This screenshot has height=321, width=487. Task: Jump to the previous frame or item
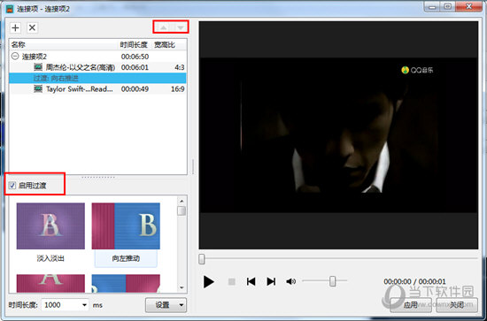click(x=251, y=281)
